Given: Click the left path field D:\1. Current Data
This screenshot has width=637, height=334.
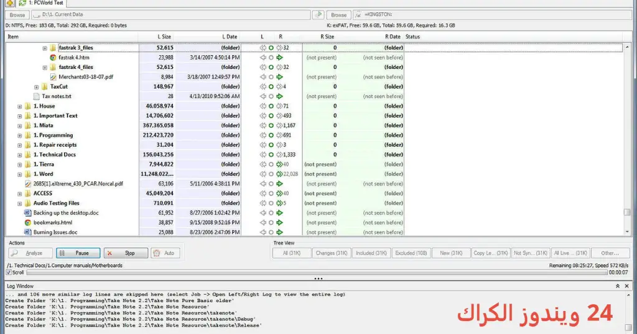Looking at the screenshot, I should pyautogui.click(x=170, y=15).
